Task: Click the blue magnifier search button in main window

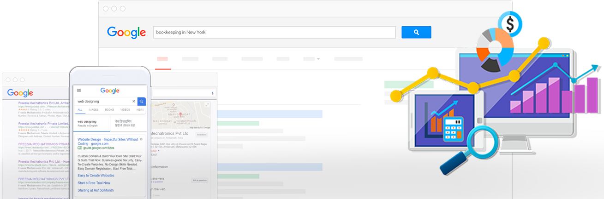Action: 416,32
